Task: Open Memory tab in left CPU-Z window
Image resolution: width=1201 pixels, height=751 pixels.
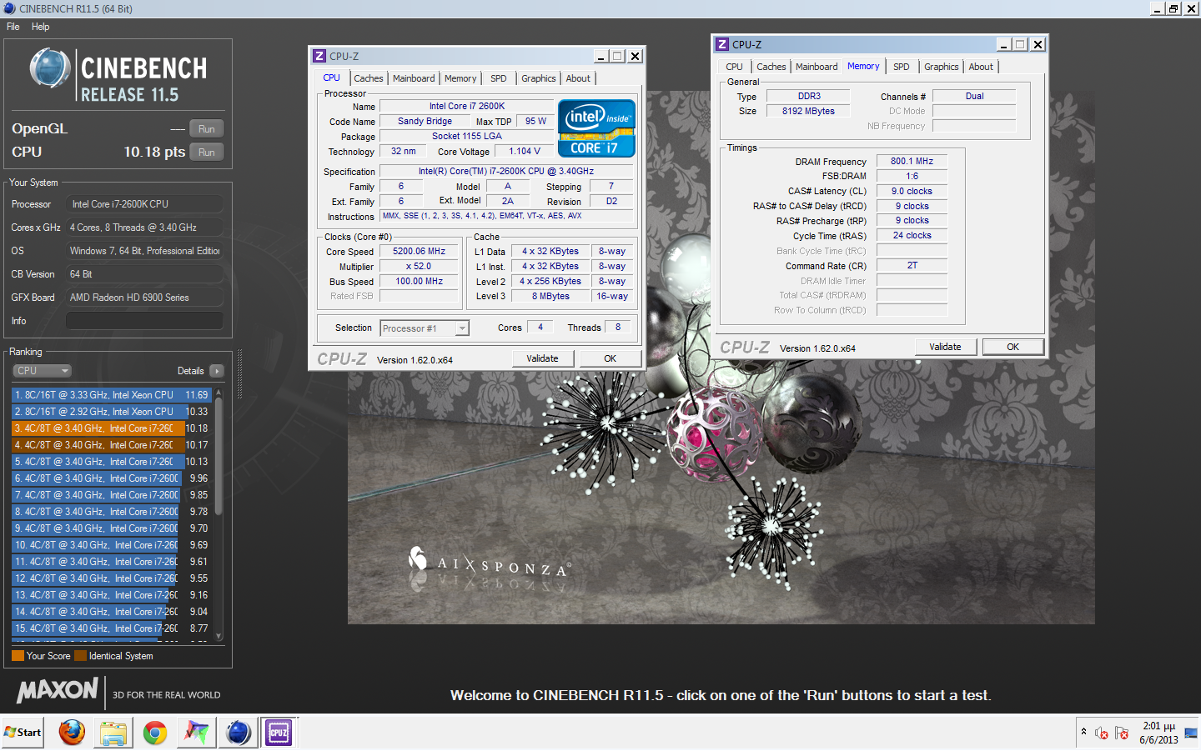Action: 460,78
